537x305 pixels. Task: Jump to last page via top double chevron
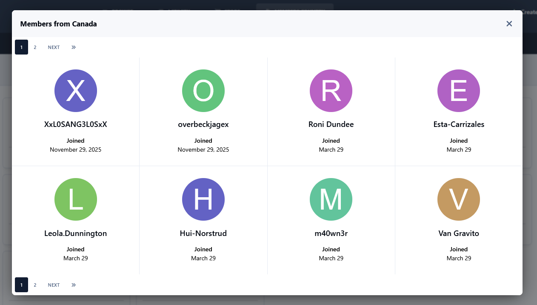[x=74, y=47]
